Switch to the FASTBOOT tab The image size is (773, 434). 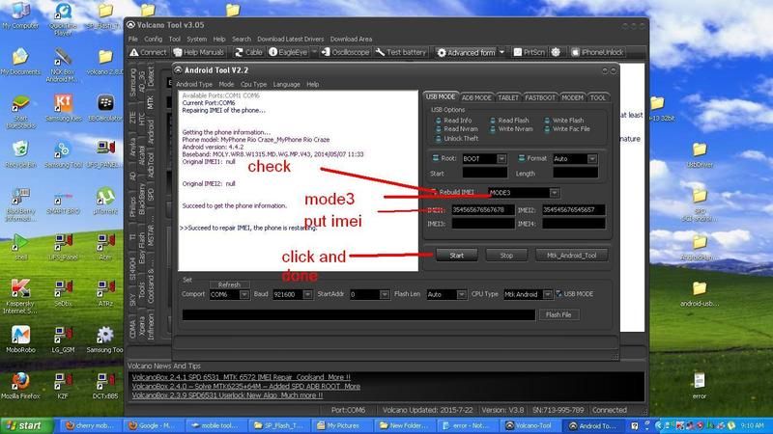point(540,97)
